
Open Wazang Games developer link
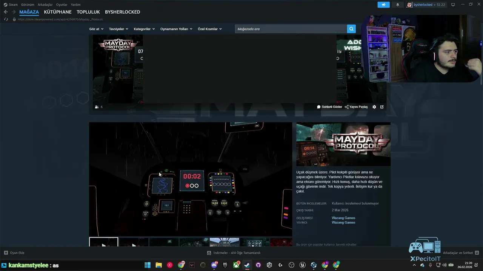[x=343, y=218]
